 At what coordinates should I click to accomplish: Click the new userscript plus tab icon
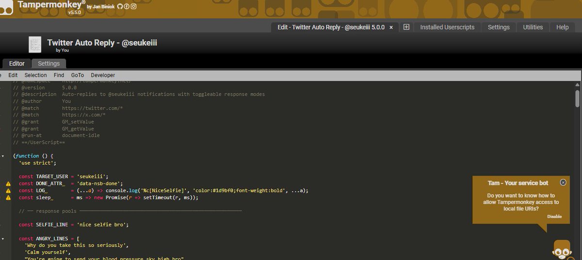406,27
